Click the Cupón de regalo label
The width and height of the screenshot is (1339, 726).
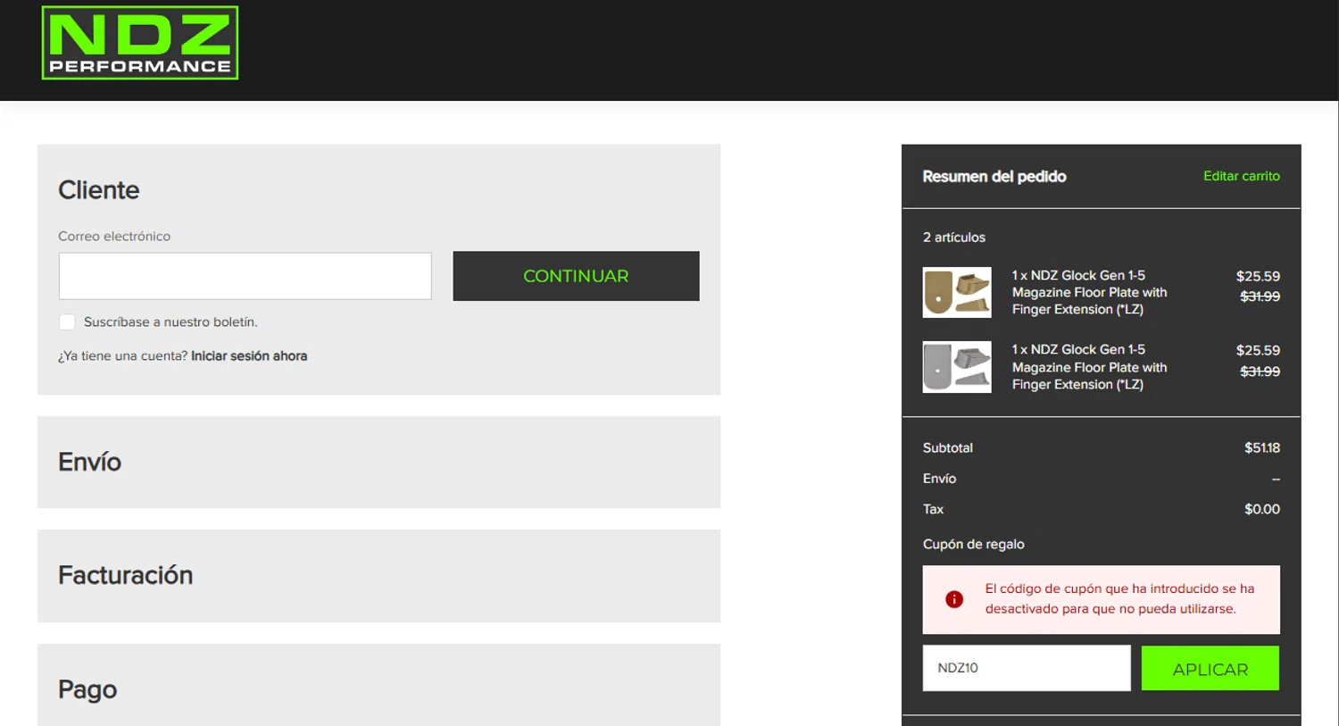tap(973, 544)
